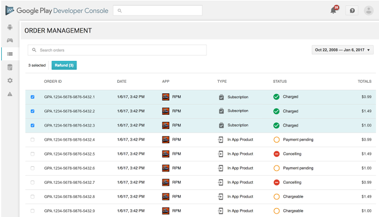This screenshot has height=217, width=379.
Task: Uncheck order GPA.1234-5678-9876-5432.2
Action: click(33, 111)
